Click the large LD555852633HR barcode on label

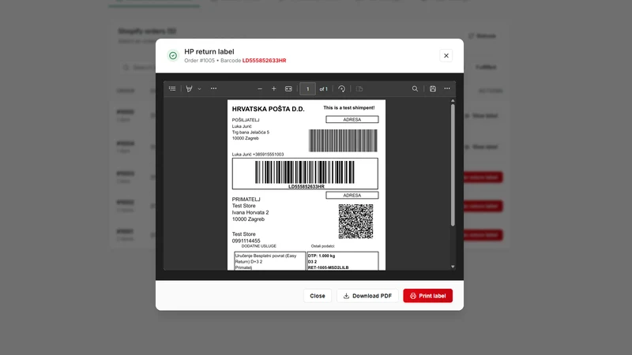tap(305, 174)
